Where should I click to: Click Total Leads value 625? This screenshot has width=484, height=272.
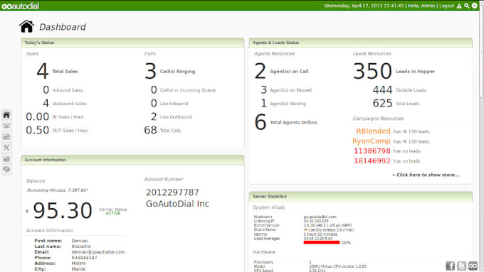382,103
